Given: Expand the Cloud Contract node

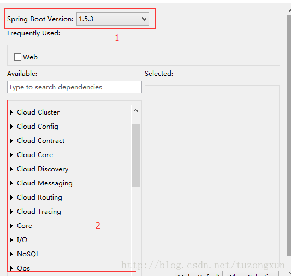Looking at the screenshot, I should click(11, 141).
